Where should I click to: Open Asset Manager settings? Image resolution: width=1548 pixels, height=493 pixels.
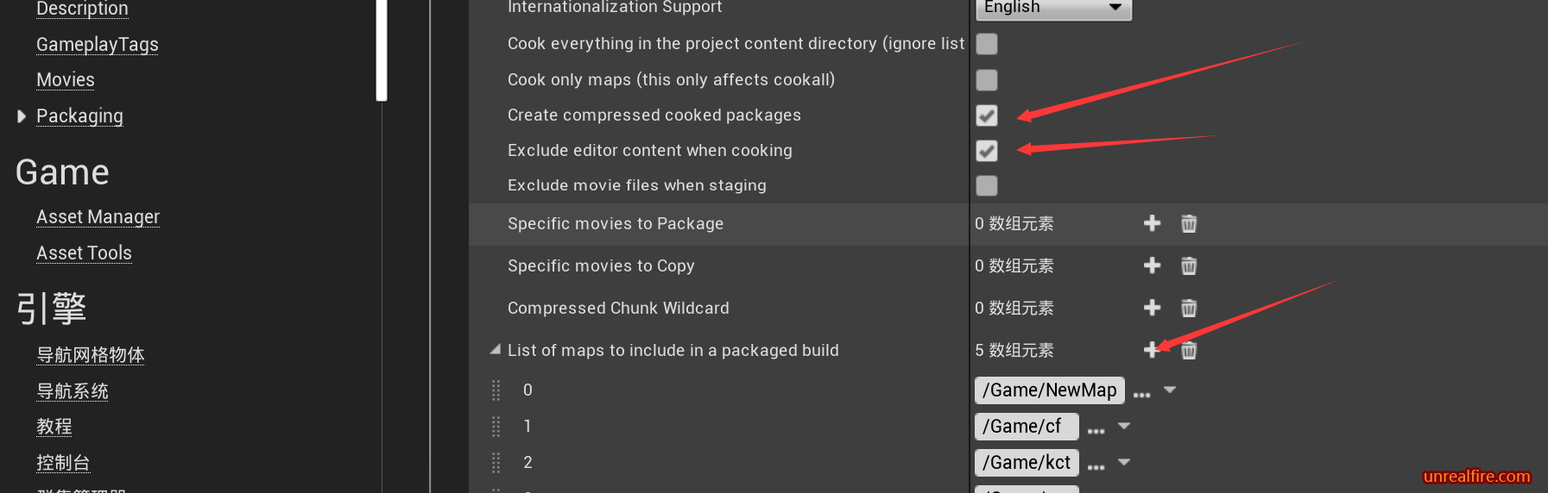[98, 217]
